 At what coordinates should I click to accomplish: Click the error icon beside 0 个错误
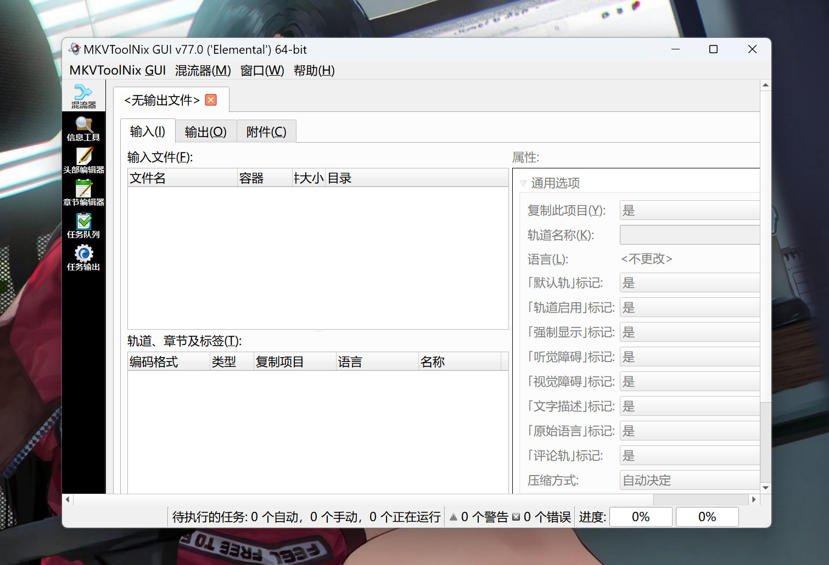(516, 517)
